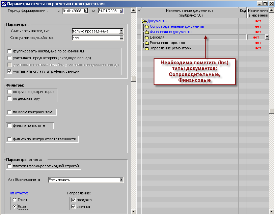Open Учитывать накладные dropdown
The width and height of the screenshot is (275, 215).
pos(121,31)
